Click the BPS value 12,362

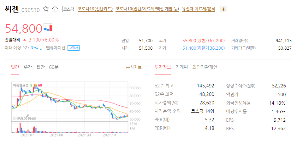pyautogui.click(x=279, y=128)
